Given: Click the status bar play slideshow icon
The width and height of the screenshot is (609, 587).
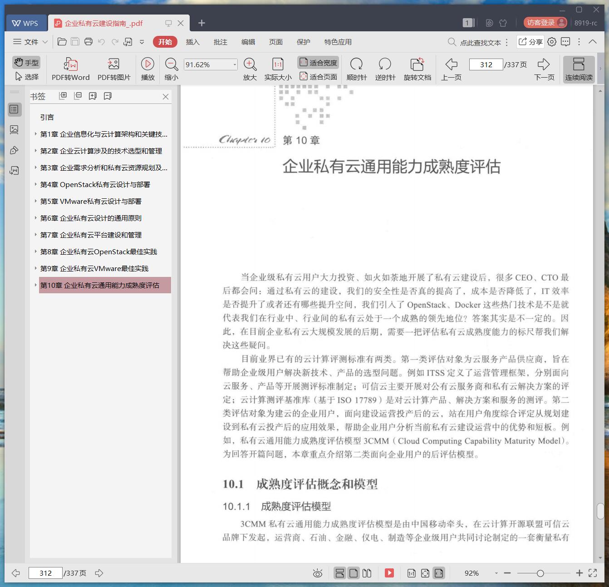Looking at the screenshot, I should [x=389, y=573].
